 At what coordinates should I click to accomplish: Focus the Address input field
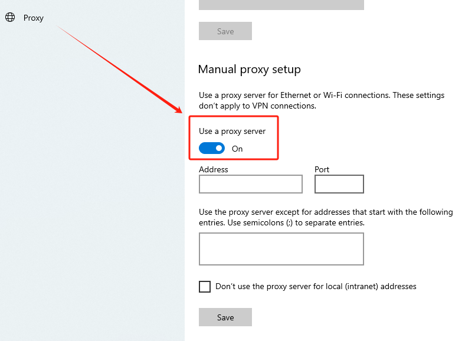point(250,185)
